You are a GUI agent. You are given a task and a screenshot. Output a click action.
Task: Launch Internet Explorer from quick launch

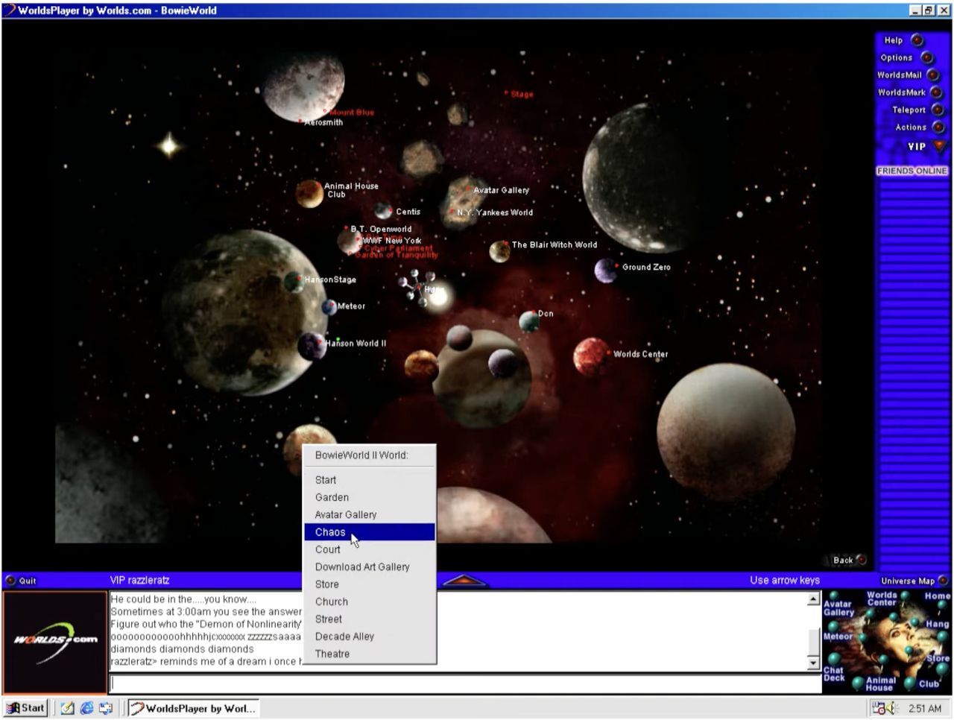tap(86, 708)
